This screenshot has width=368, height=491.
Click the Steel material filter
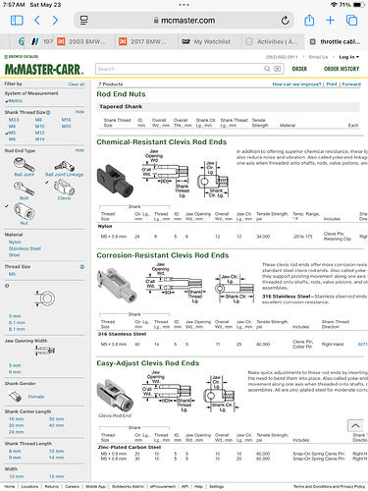point(14,255)
